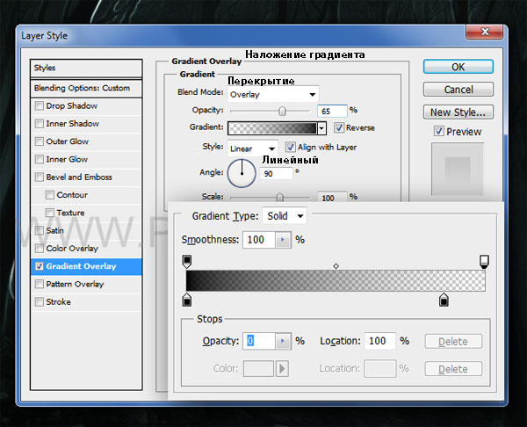Viewport: 527px width, 427px height.
Task: Open Stroke settings by its label
Action: tap(58, 302)
